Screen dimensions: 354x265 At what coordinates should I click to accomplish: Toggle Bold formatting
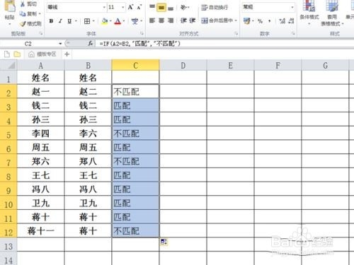coord(51,21)
